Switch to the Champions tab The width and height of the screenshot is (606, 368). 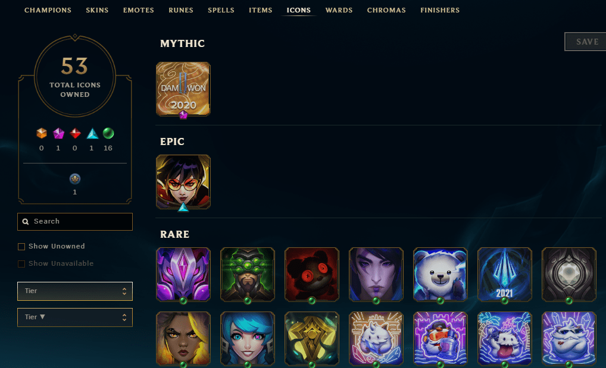click(48, 10)
